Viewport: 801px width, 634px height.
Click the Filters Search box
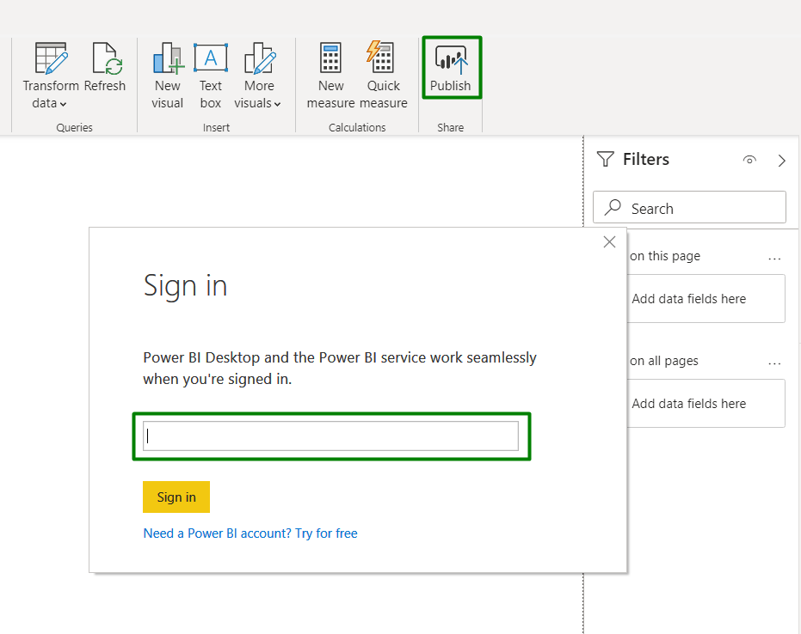tap(689, 208)
